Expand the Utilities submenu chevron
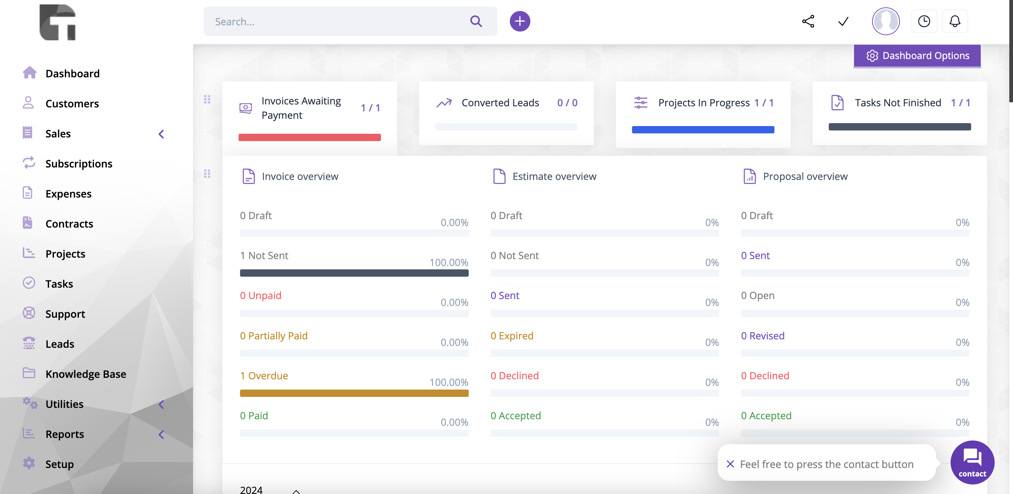Viewport: 1013px width, 494px height. tap(161, 405)
